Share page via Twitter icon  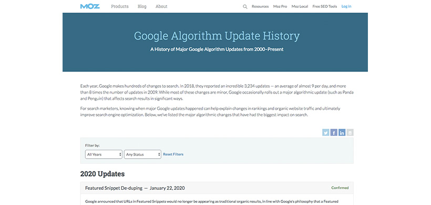pyautogui.click(x=326, y=132)
